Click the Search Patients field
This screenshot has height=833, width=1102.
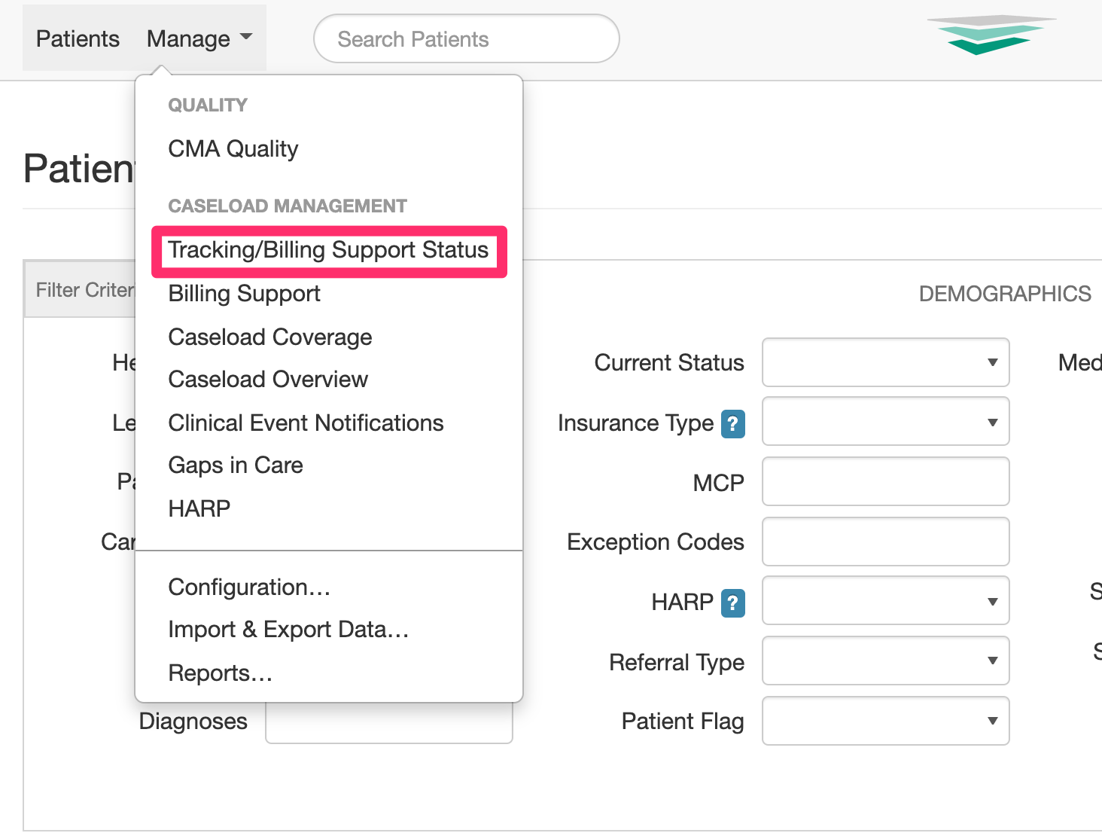coord(466,38)
